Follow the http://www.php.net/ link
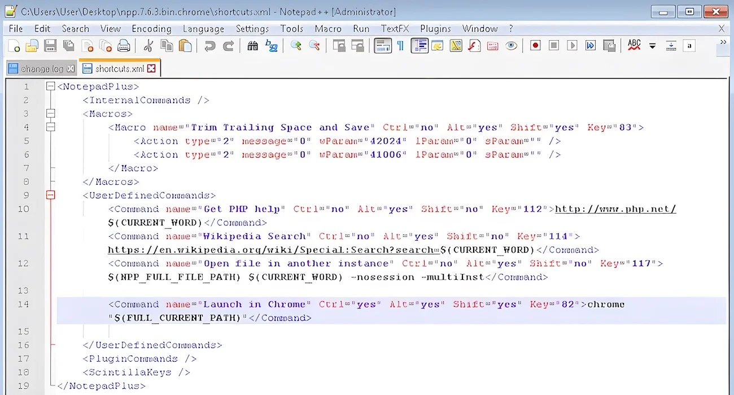Image resolution: width=734 pixels, height=395 pixels. click(615, 209)
